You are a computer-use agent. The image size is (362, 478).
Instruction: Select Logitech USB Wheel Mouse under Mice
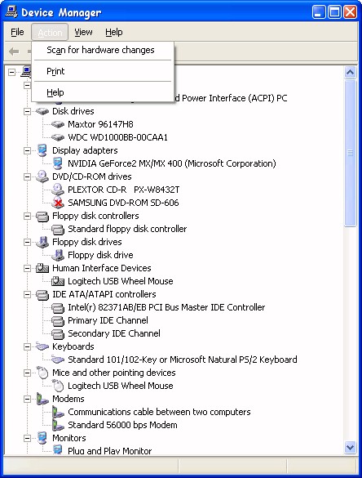(121, 386)
